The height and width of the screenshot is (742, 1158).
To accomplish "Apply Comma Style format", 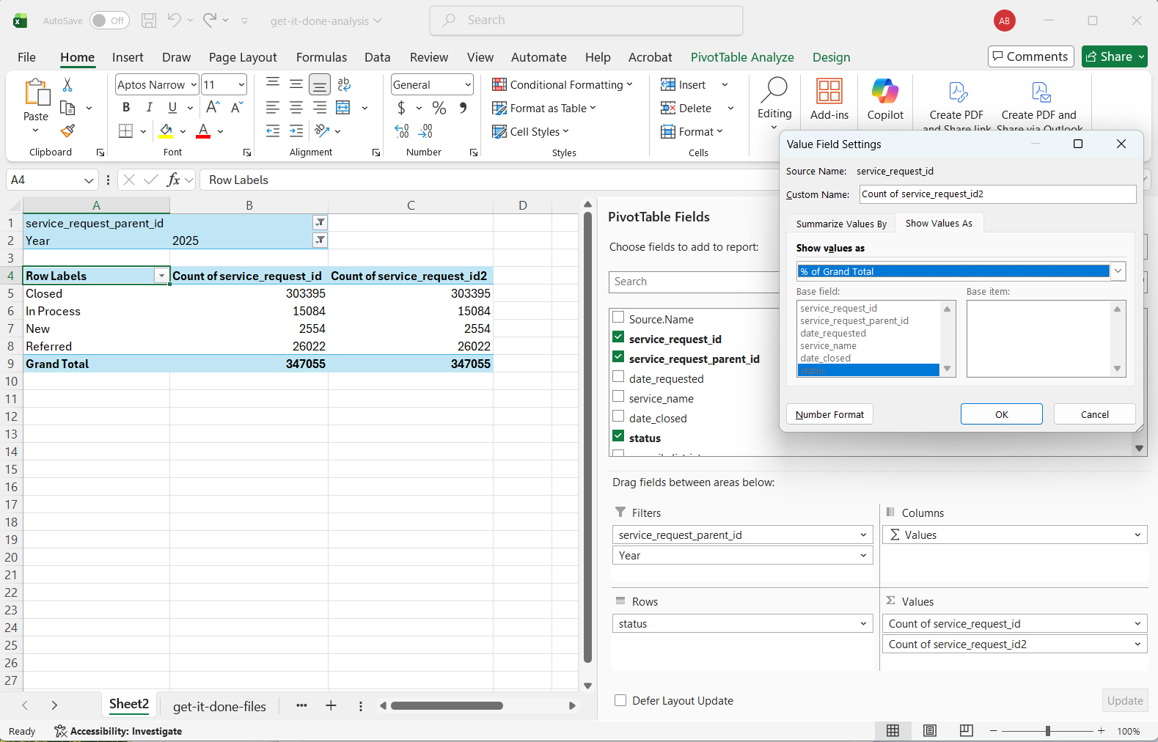I will pos(463,108).
